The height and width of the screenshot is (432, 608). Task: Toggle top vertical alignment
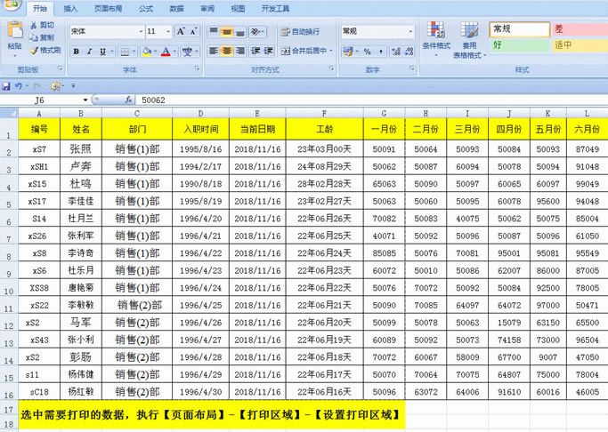coord(214,32)
